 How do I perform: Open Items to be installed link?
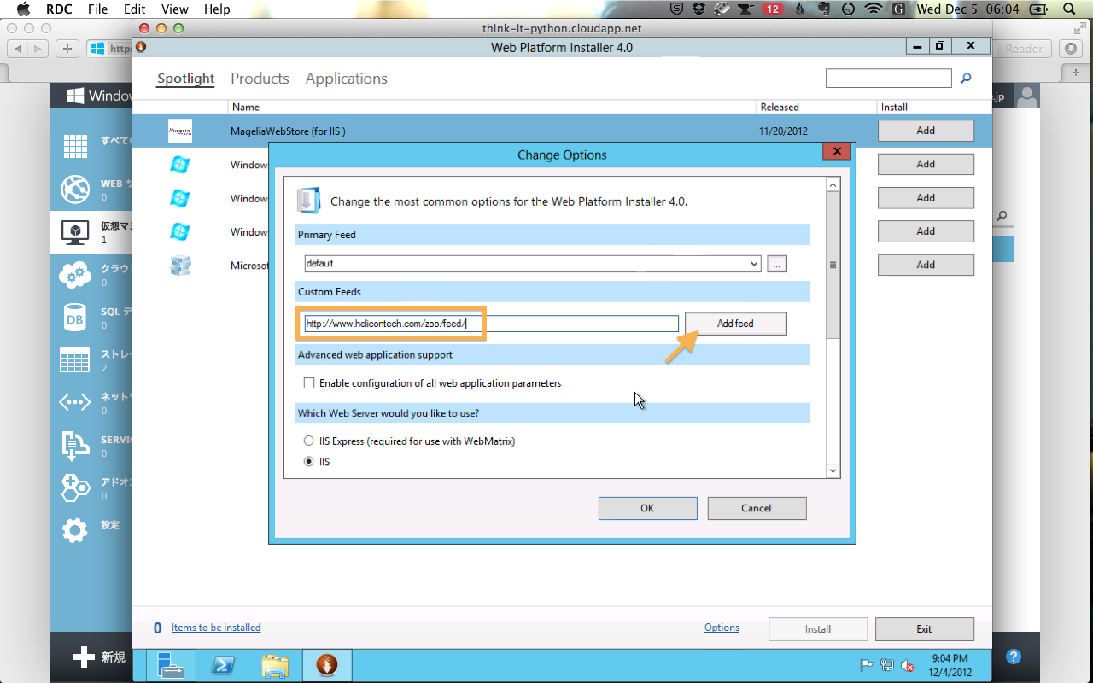point(216,628)
